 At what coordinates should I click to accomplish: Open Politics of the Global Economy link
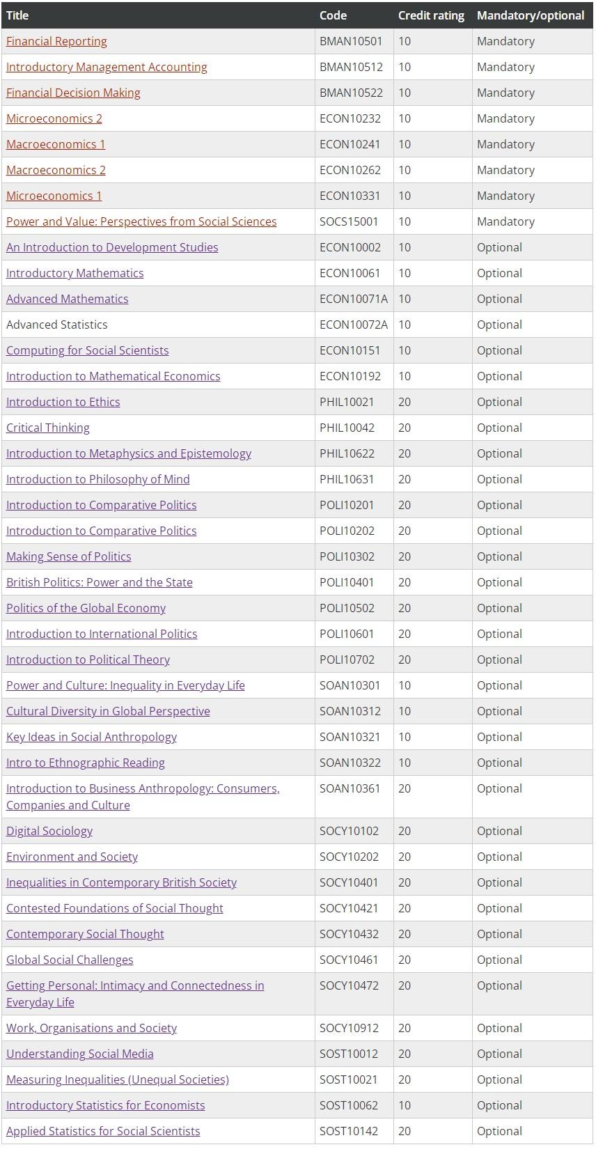[x=86, y=608]
